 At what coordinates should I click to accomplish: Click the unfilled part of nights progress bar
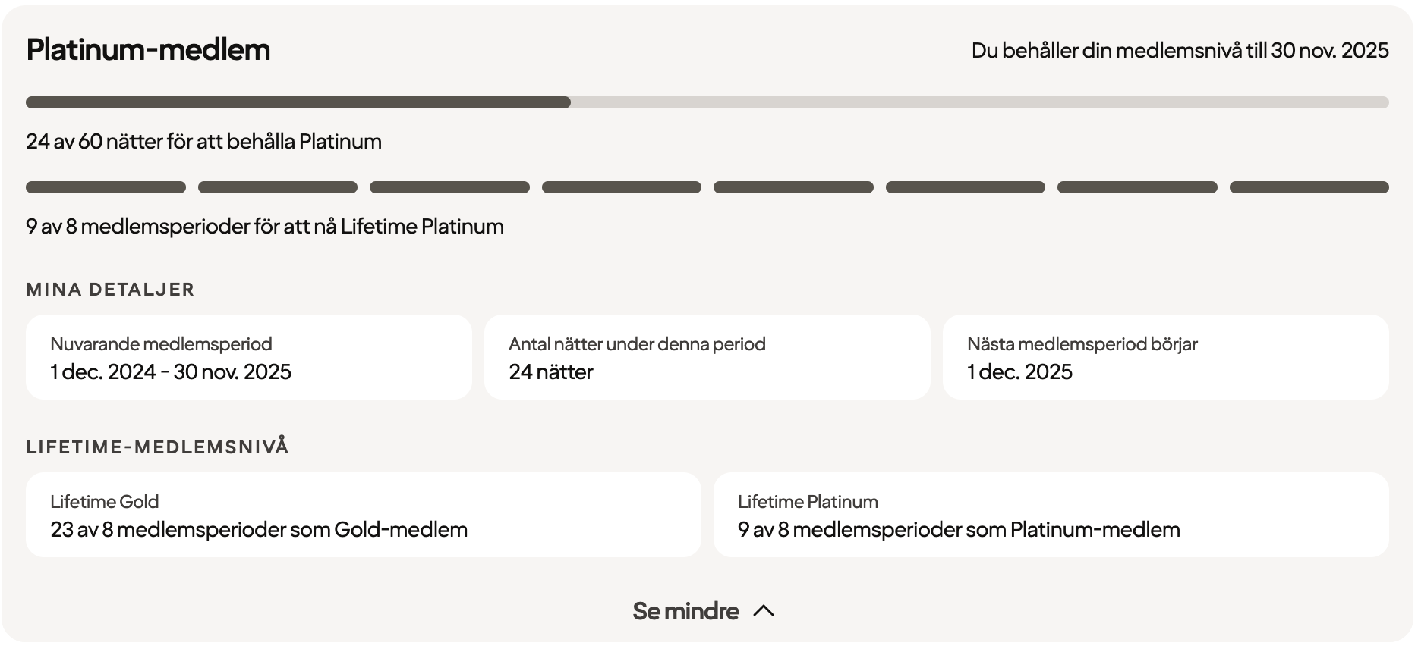[979, 102]
